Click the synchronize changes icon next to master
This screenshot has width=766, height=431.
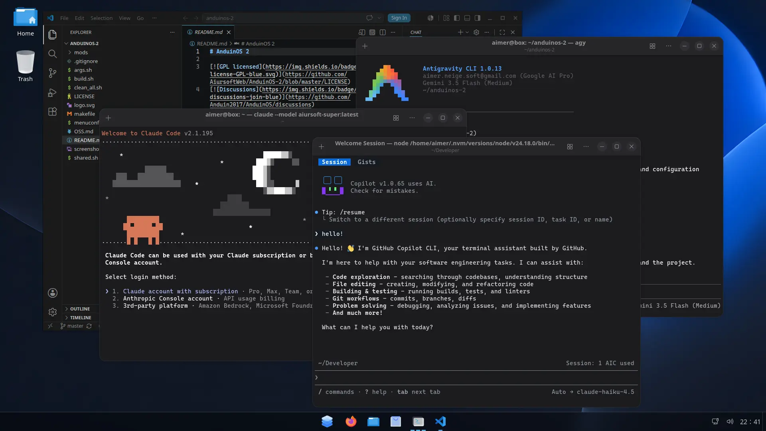89,326
